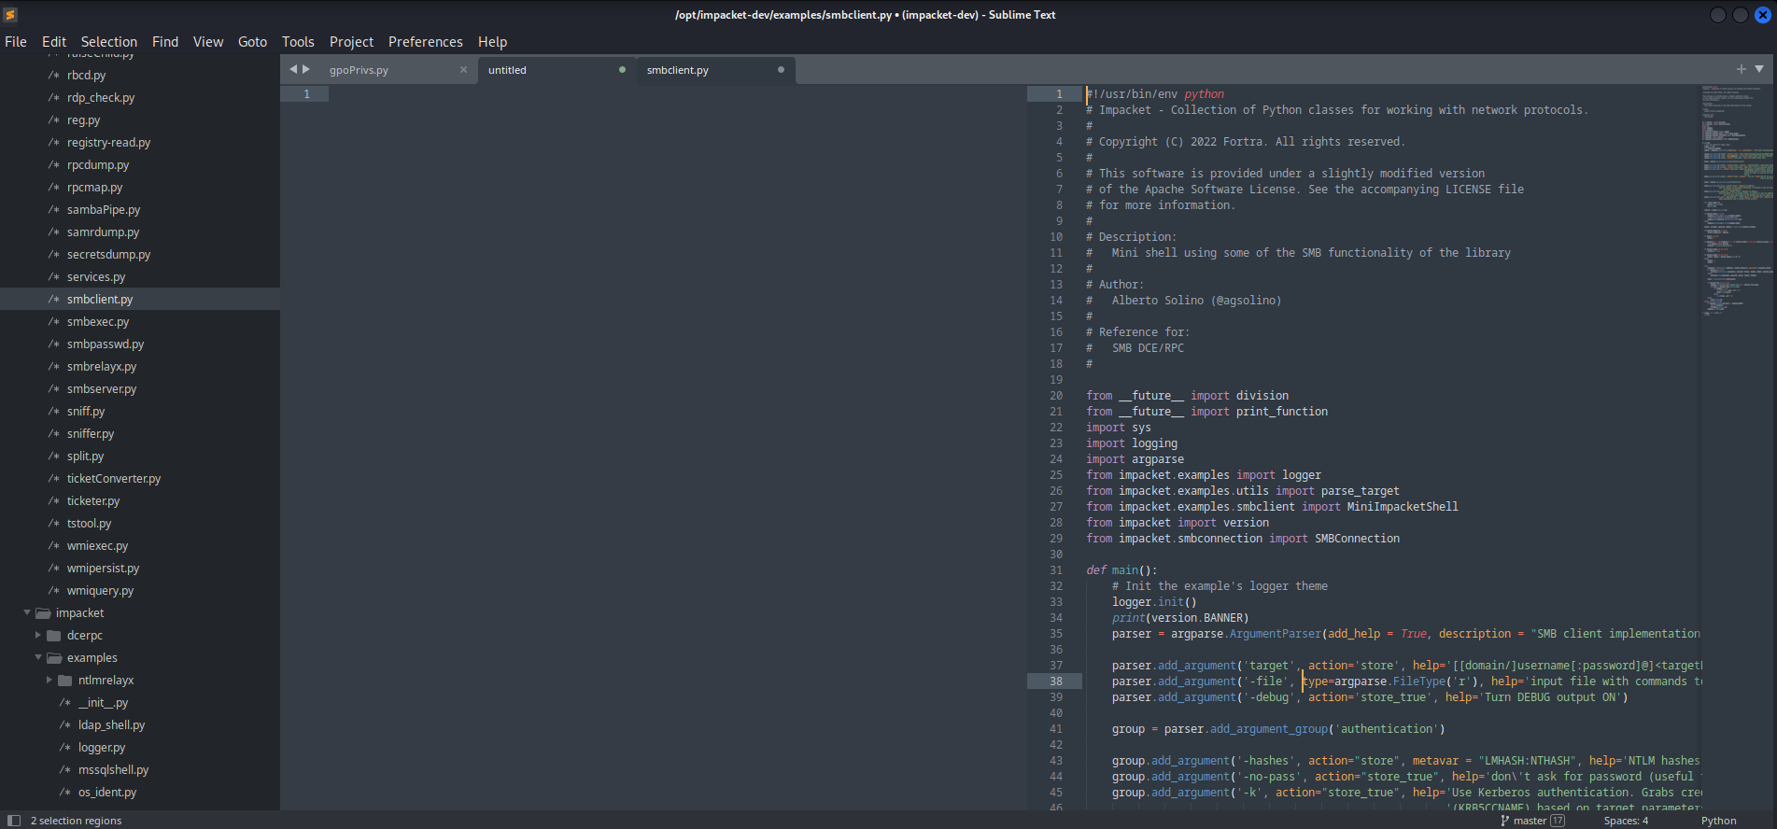Image resolution: width=1777 pixels, height=829 pixels.
Task: Change indentation via Spaces: 4
Action: 1626,821
